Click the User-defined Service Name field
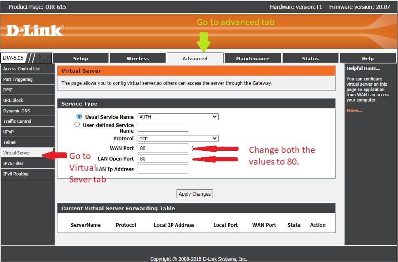This screenshot has height=262, width=398. coord(163,127)
